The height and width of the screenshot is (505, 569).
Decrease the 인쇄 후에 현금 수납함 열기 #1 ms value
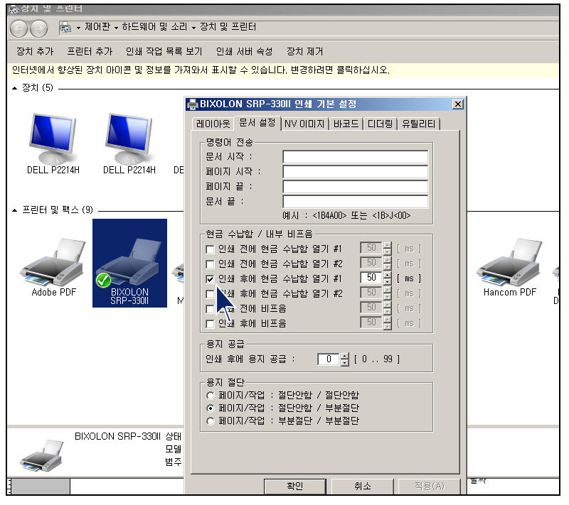click(x=388, y=281)
